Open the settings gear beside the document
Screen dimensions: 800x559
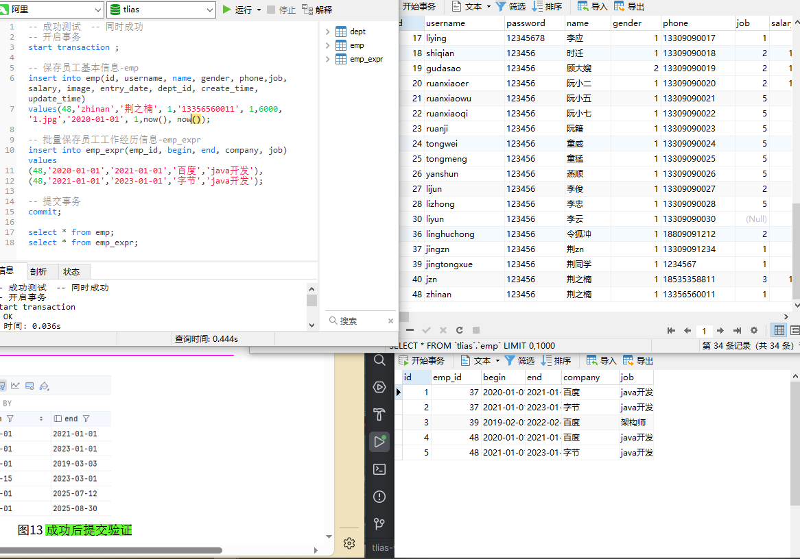[x=349, y=543]
